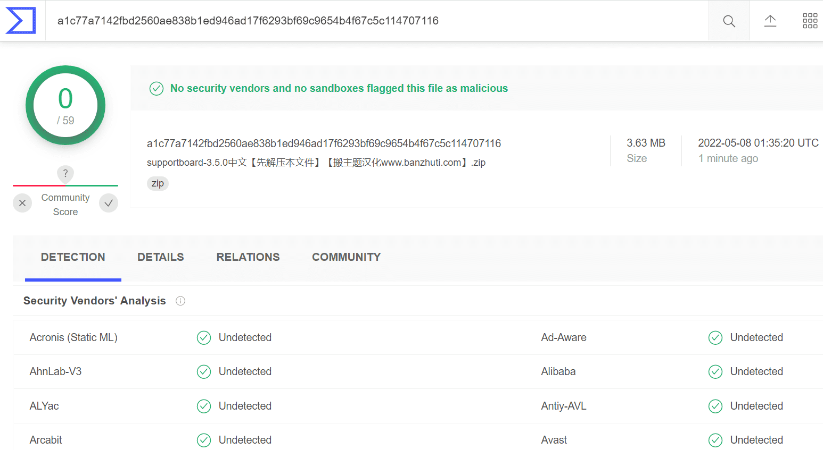Click the Arcabit undetected check icon
823x450 pixels.
204,440
